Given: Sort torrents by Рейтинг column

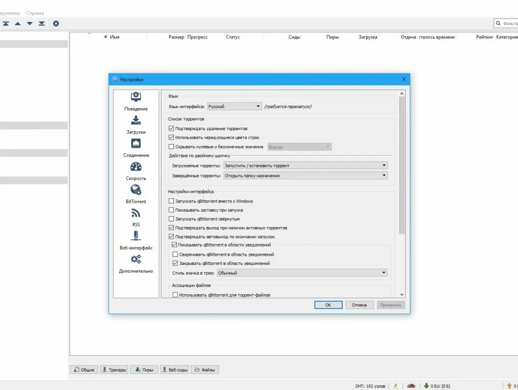Looking at the screenshot, I should coord(475,37).
